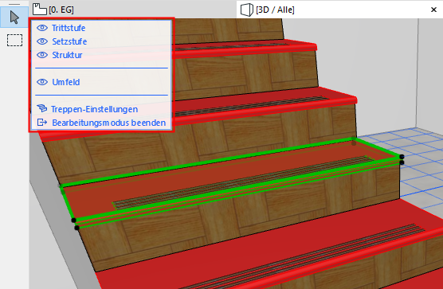
Task: Select the Marquee tool
Action: [14, 40]
